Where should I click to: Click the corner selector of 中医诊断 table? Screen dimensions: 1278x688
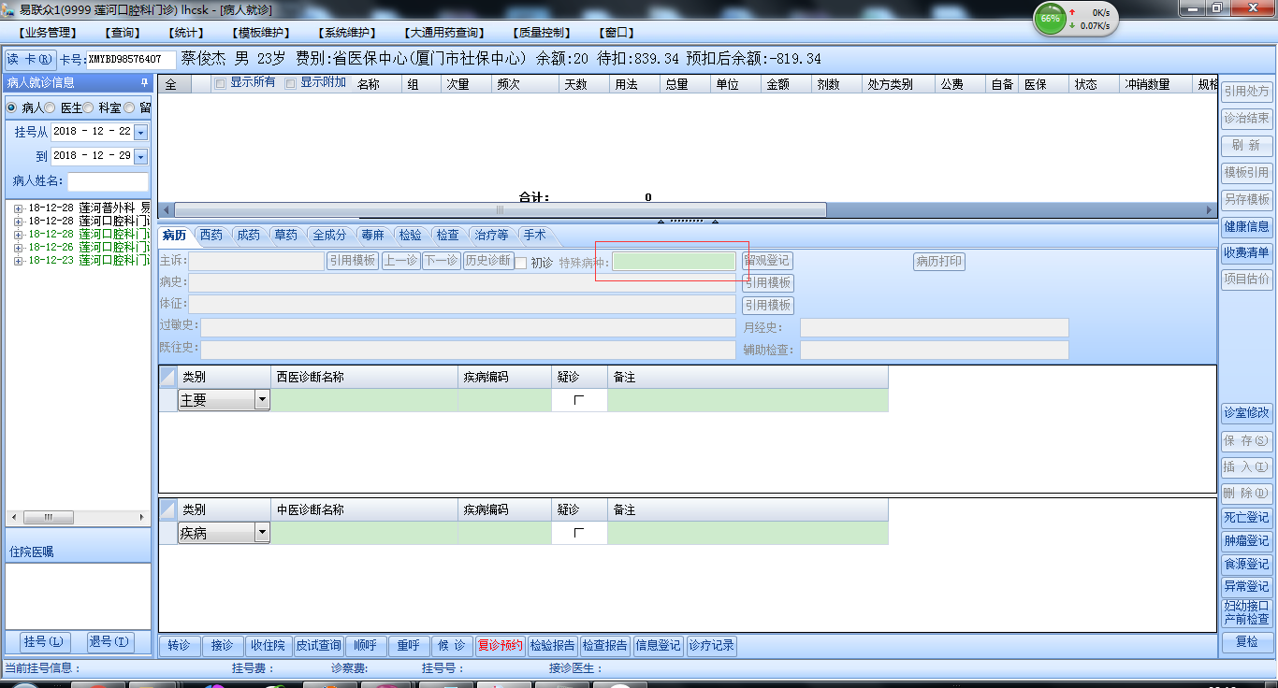[x=167, y=510]
